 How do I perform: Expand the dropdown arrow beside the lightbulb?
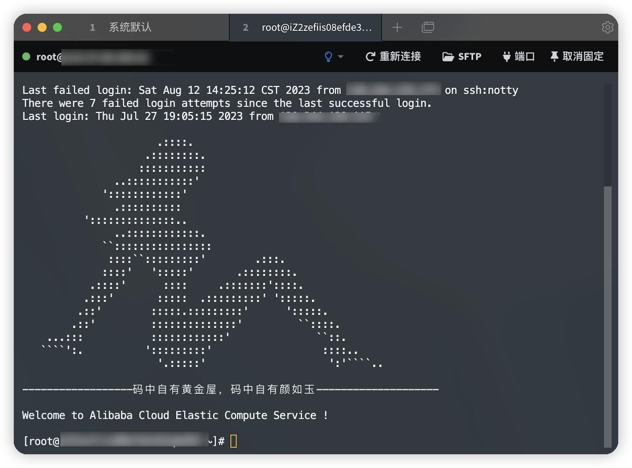pos(340,57)
